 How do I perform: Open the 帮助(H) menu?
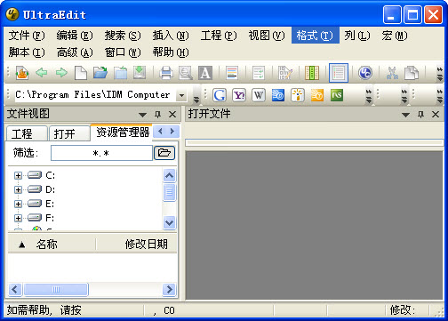click(x=171, y=52)
